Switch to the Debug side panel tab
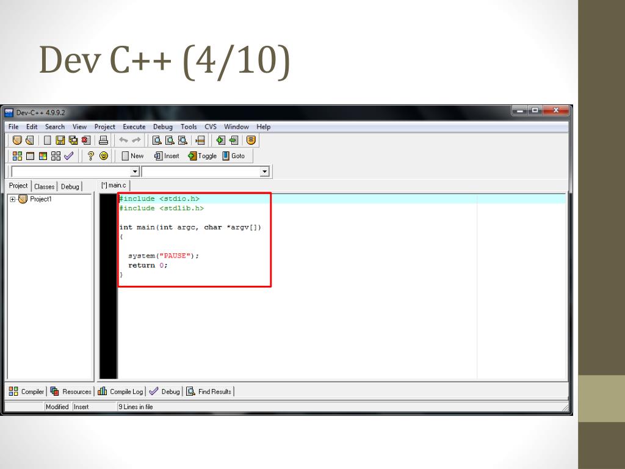This screenshot has height=469, width=625. (70, 187)
